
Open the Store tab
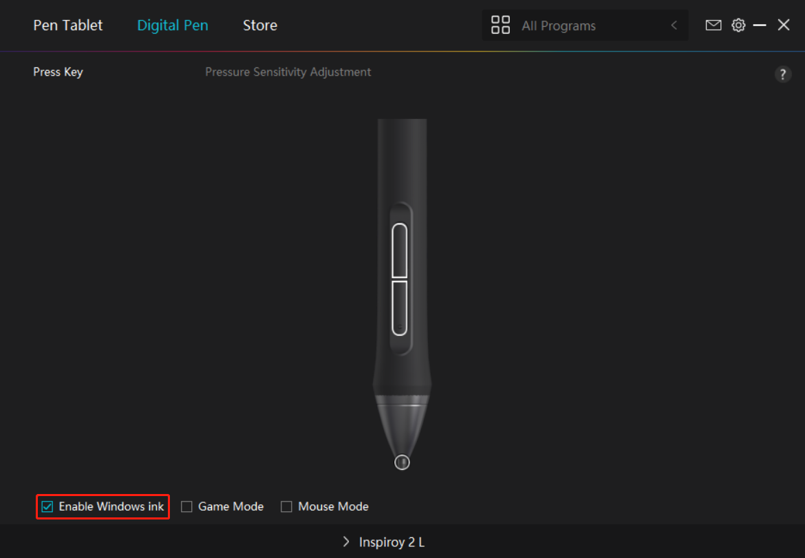pyautogui.click(x=260, y=25)
